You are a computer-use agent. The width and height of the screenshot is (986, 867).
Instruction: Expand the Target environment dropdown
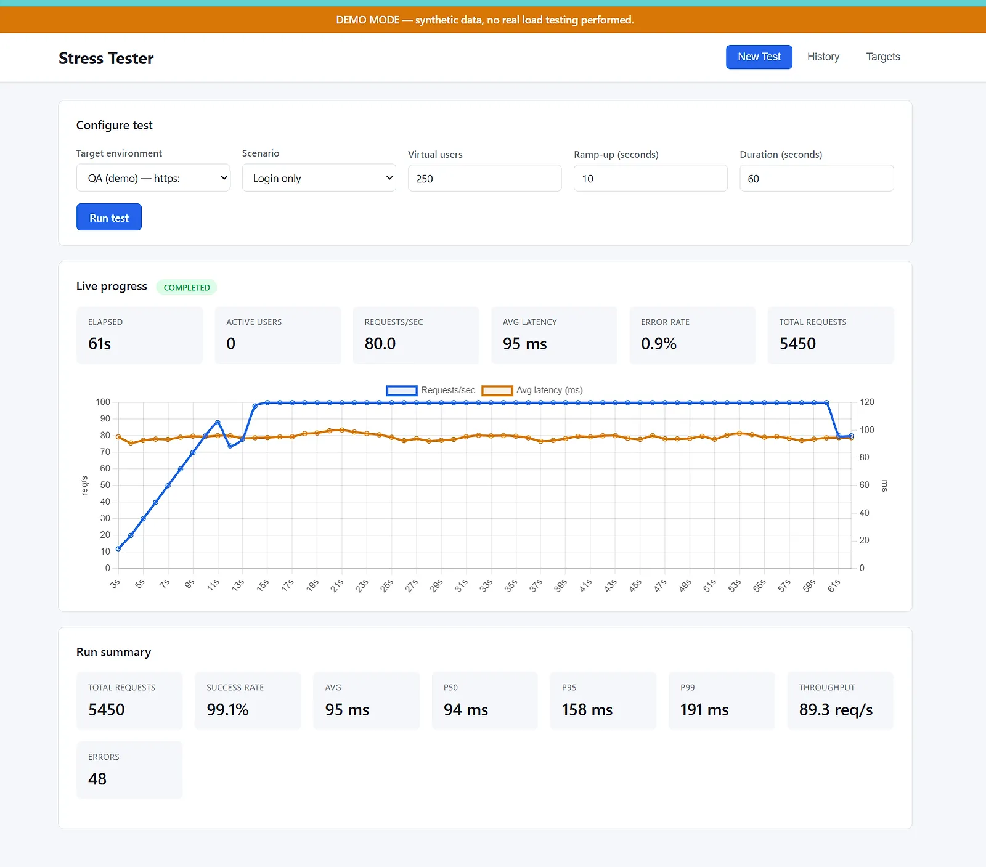[x=153, y=178]
